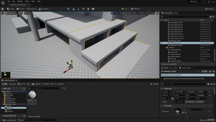Open the Cinematics dropdown
The height and width of the screenshot is (122, 216).
[44, 9]
